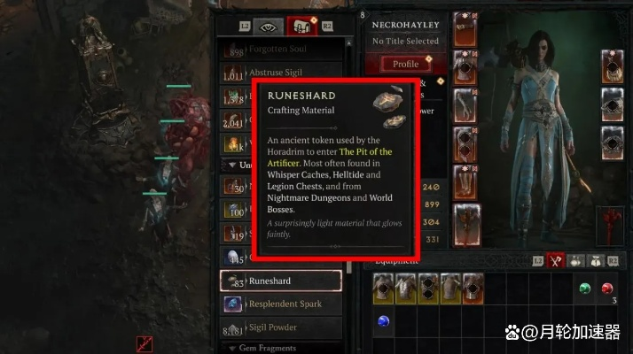Click the equipped boots slot
The image size is (633, 354).
pos(465,182)
